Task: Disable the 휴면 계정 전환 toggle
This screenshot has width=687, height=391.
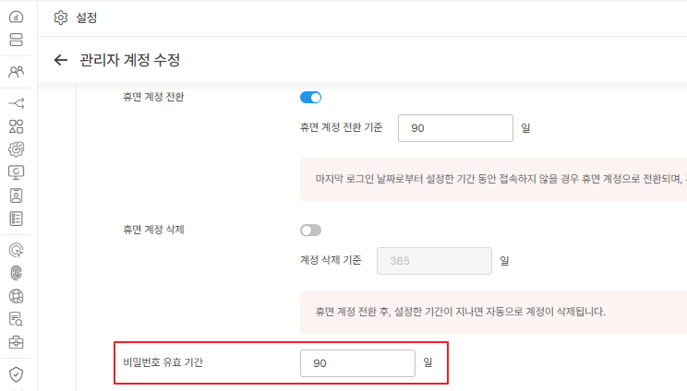Action: [310, 97]
